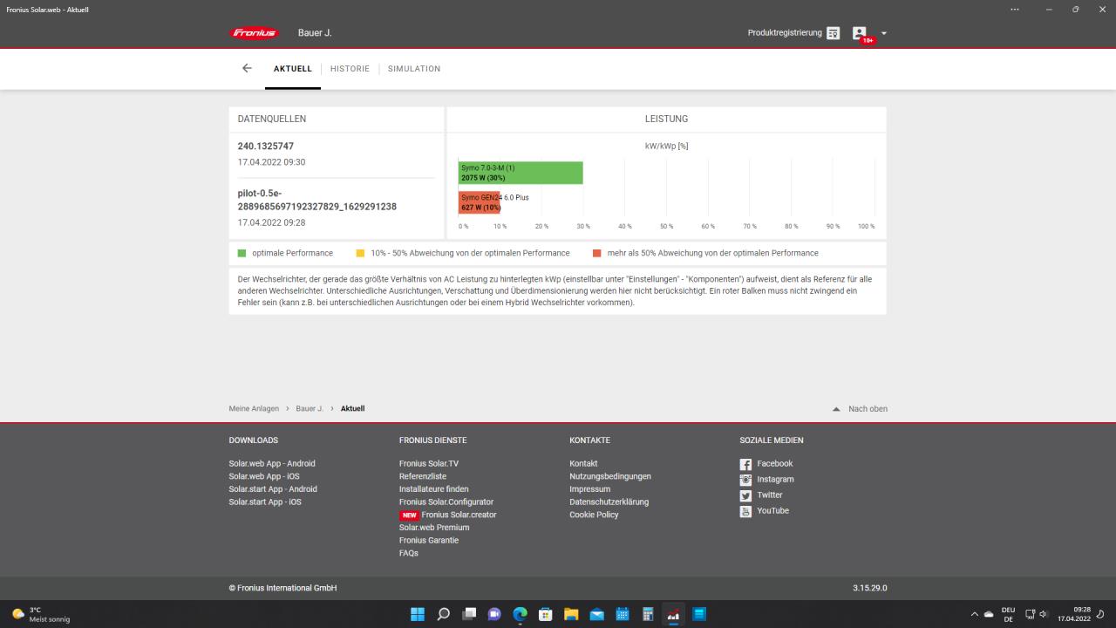Open Kontakt link
This screenshot has height=628, width=1116.
point(583,463)
